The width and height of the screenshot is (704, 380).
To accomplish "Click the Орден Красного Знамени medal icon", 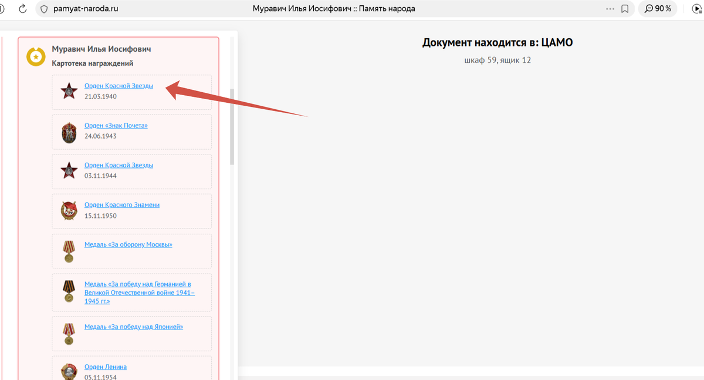I will (69, 210).
